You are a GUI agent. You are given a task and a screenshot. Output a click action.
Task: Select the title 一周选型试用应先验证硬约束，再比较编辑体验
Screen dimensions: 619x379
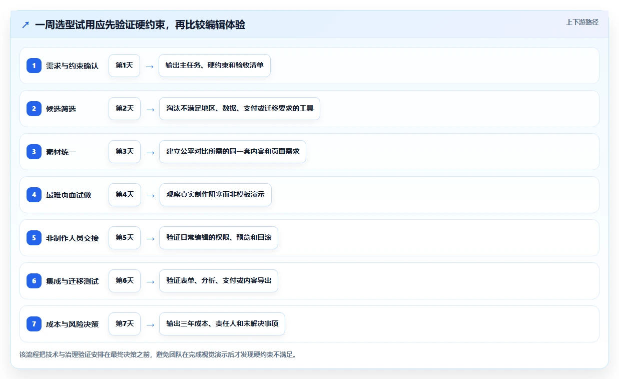[140, 25]
